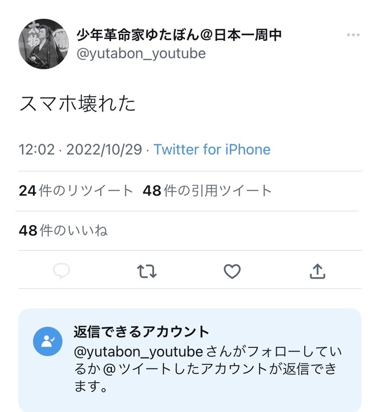Tap the share upload icon
The height and width of the screenshot is (412, 380).
pos(317,271)
